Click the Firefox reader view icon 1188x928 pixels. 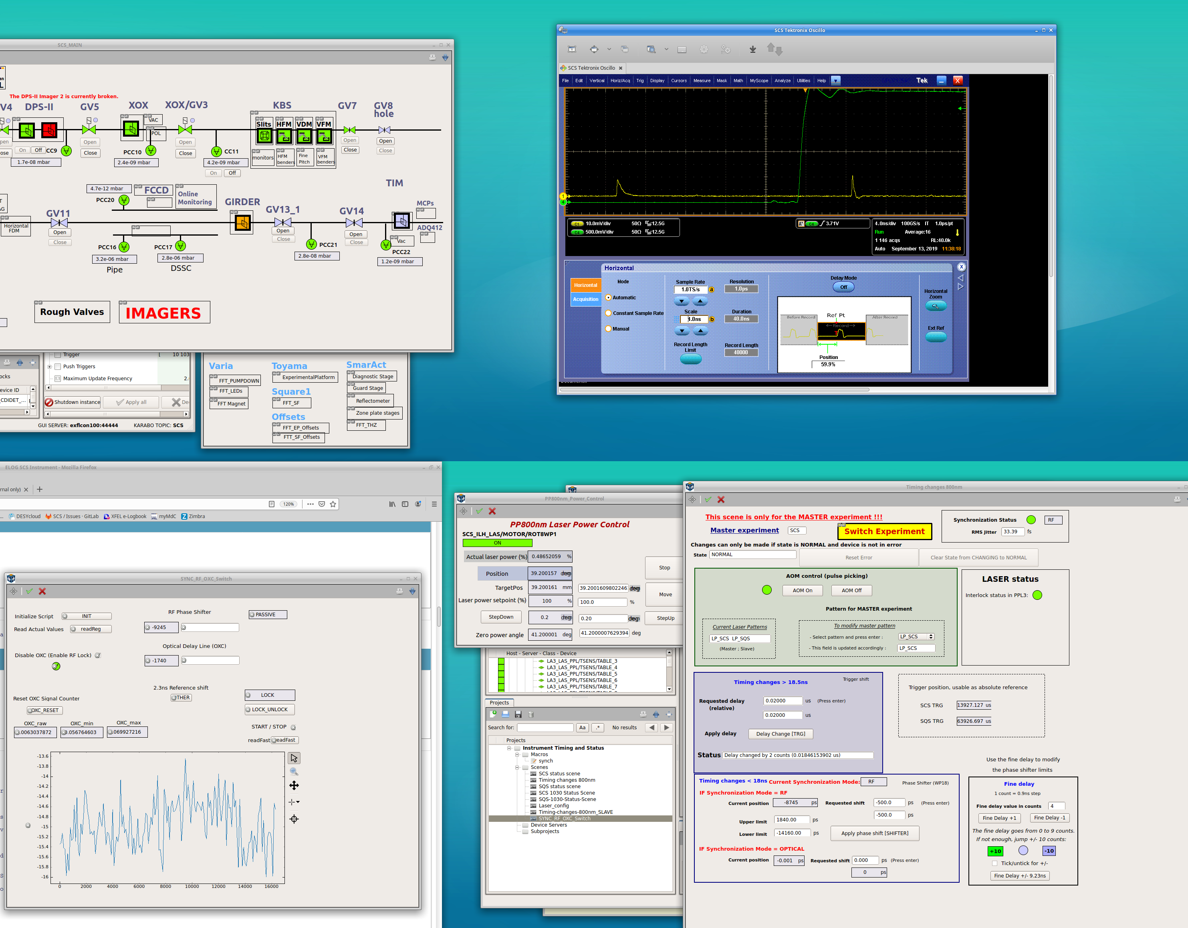coord(271,504)
